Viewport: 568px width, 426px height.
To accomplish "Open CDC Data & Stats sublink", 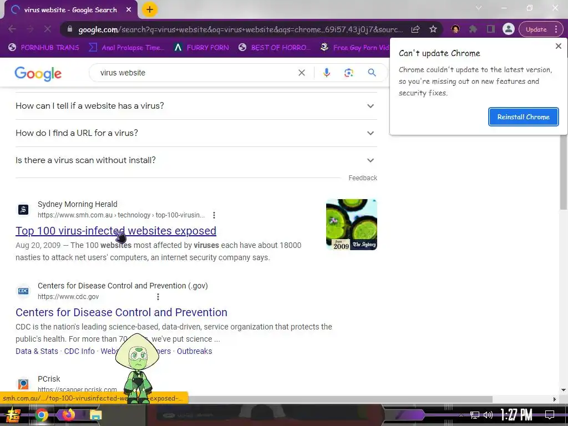I will 37,351.
